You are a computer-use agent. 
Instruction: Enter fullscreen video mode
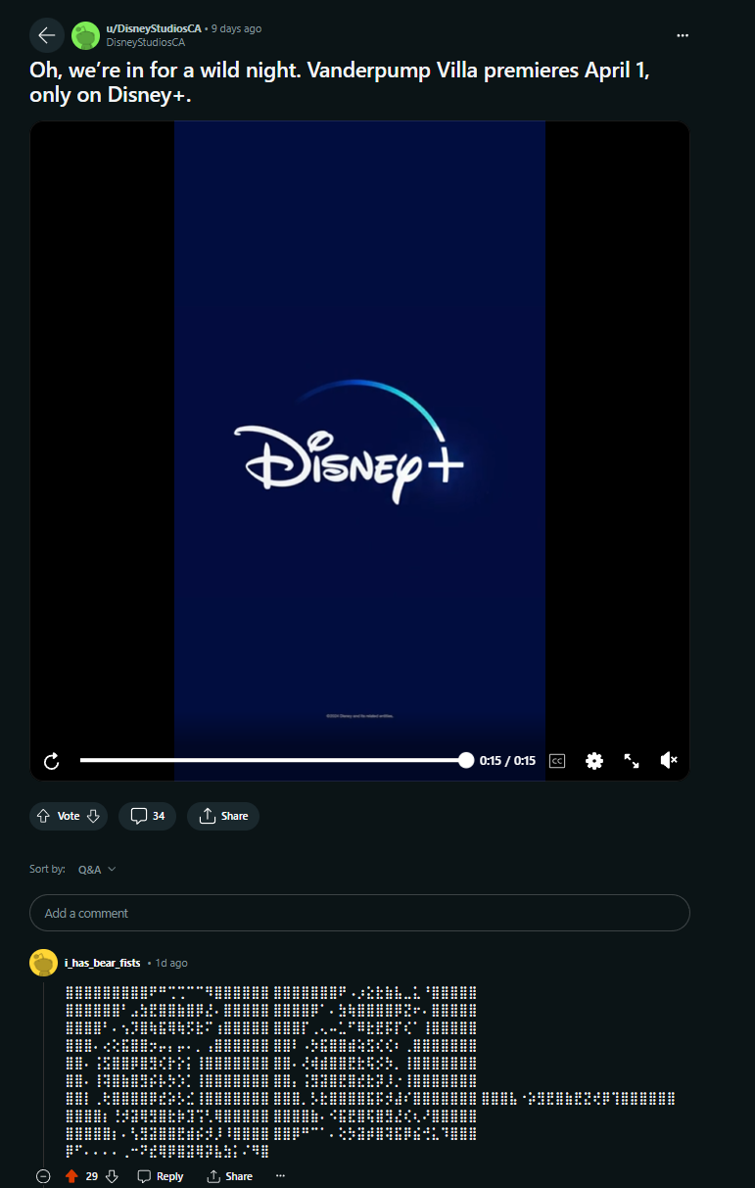click(x=632, y=761)
